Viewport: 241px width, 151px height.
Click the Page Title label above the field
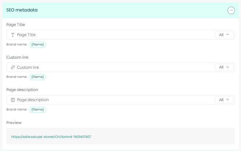(x=16, y=25)
